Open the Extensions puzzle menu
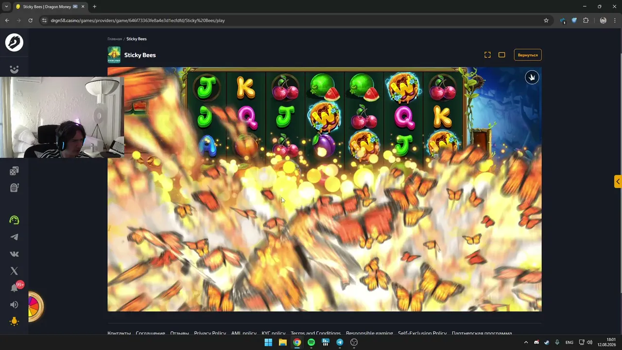 (x=586, y=20)
